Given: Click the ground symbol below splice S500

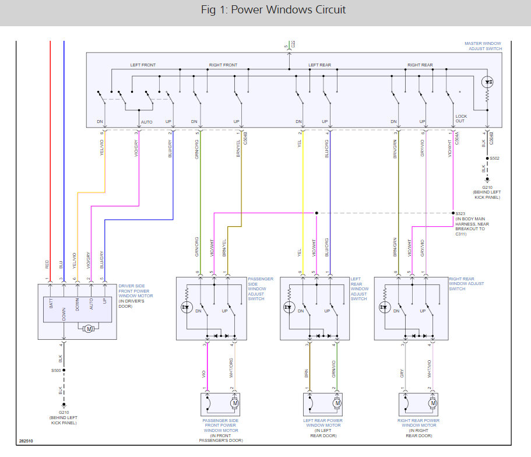Looking at the screenshot, I should [64, 405].
